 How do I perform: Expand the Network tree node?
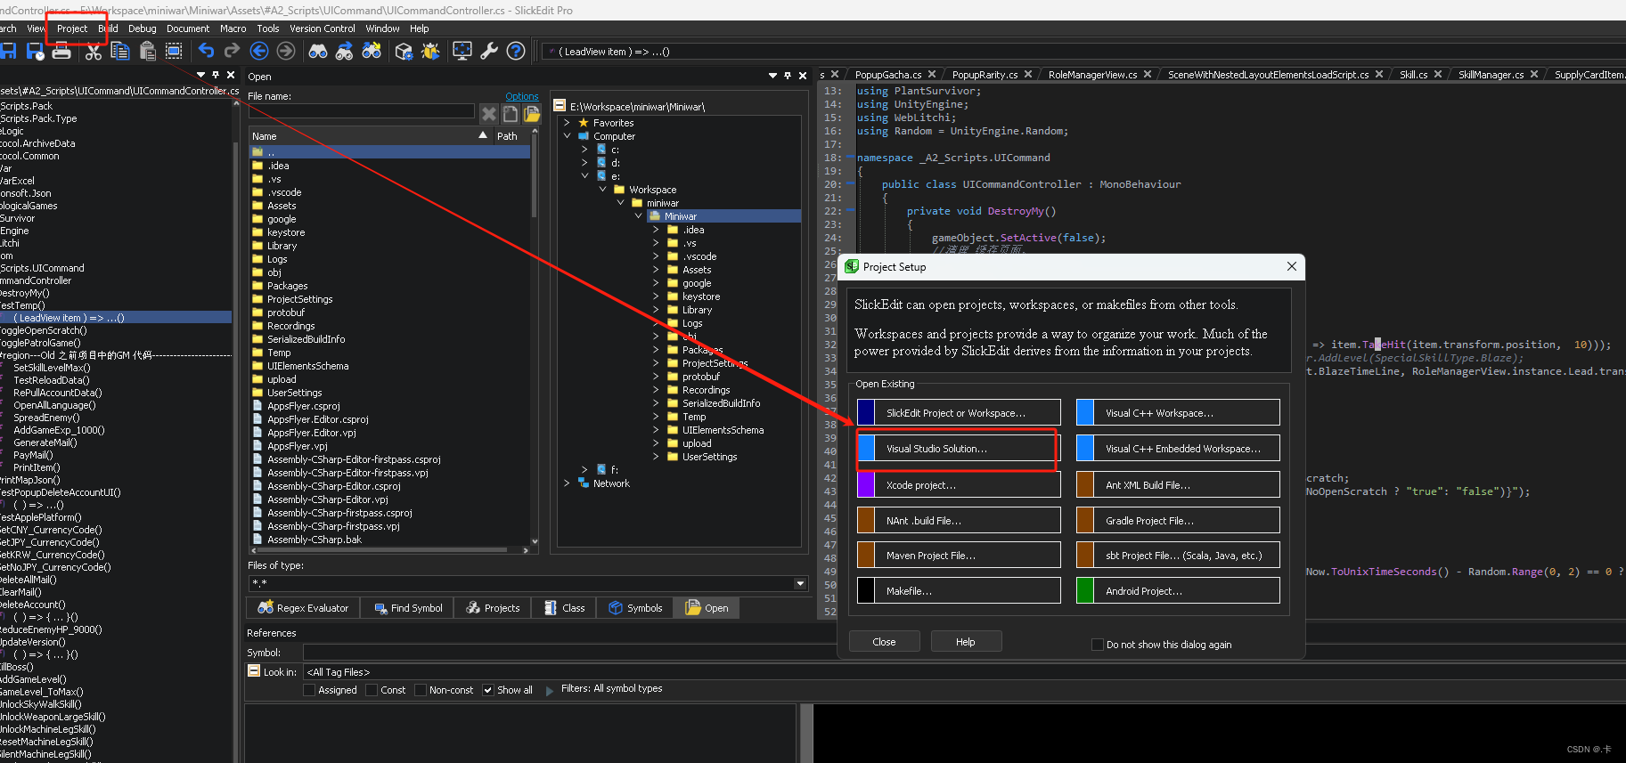pos(567,483)
